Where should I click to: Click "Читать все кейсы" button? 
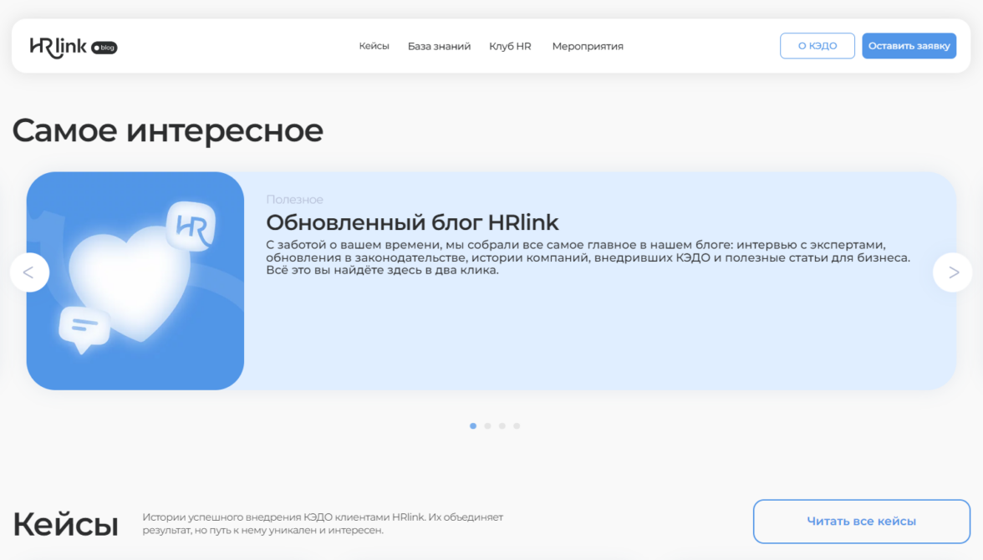pos(861,522)
